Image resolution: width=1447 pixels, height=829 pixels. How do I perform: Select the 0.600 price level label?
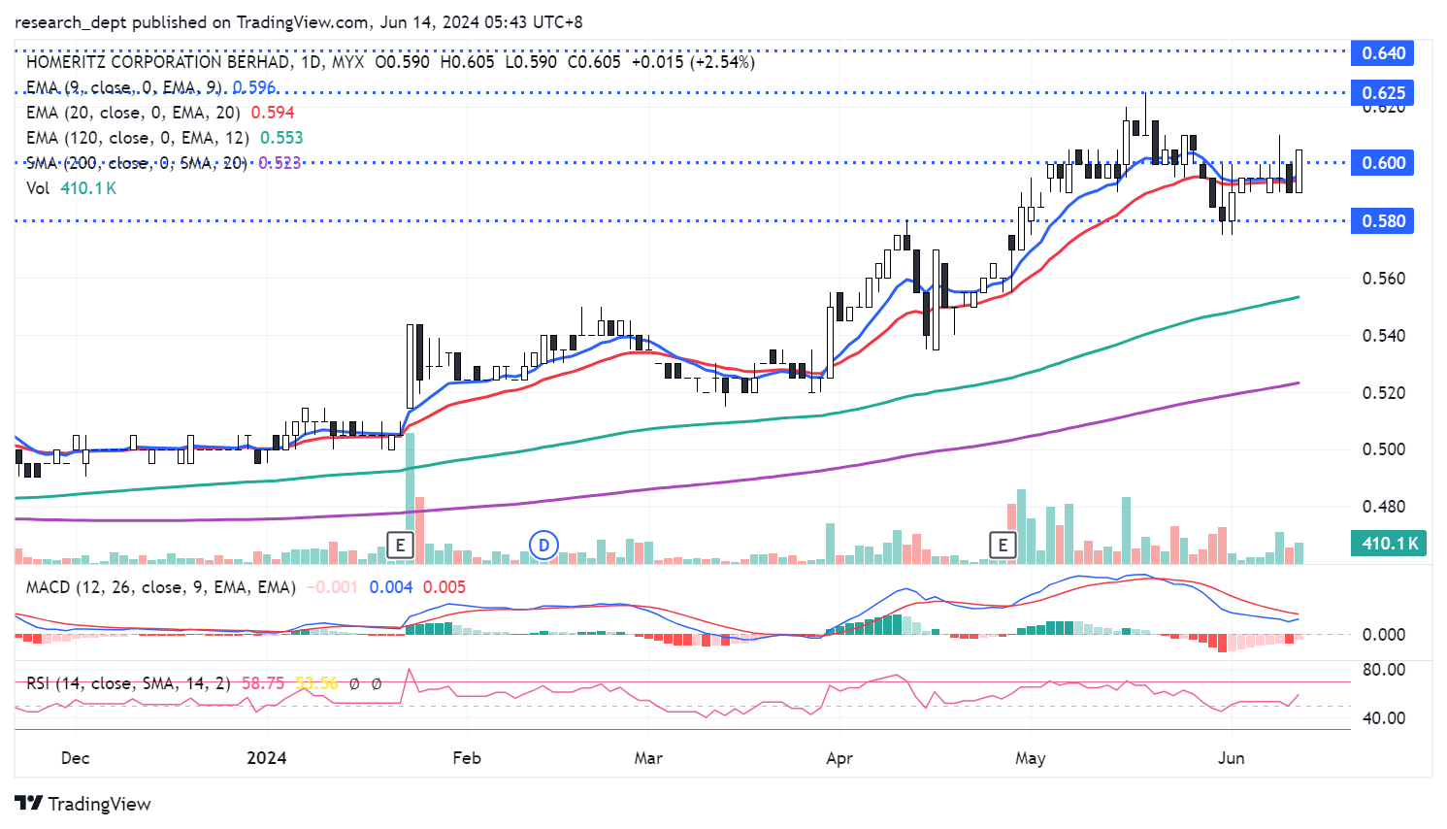1383,163
